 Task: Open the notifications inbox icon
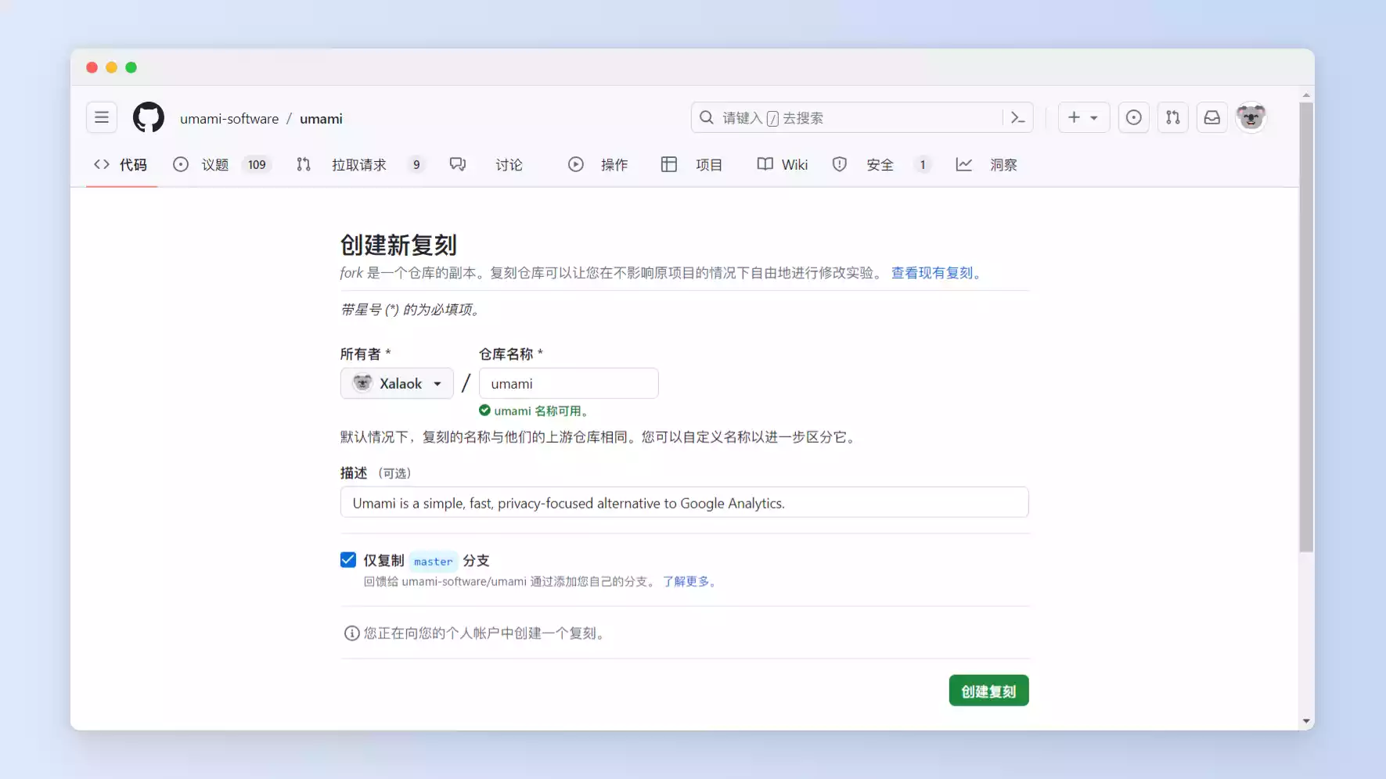tap(1211, 117)
